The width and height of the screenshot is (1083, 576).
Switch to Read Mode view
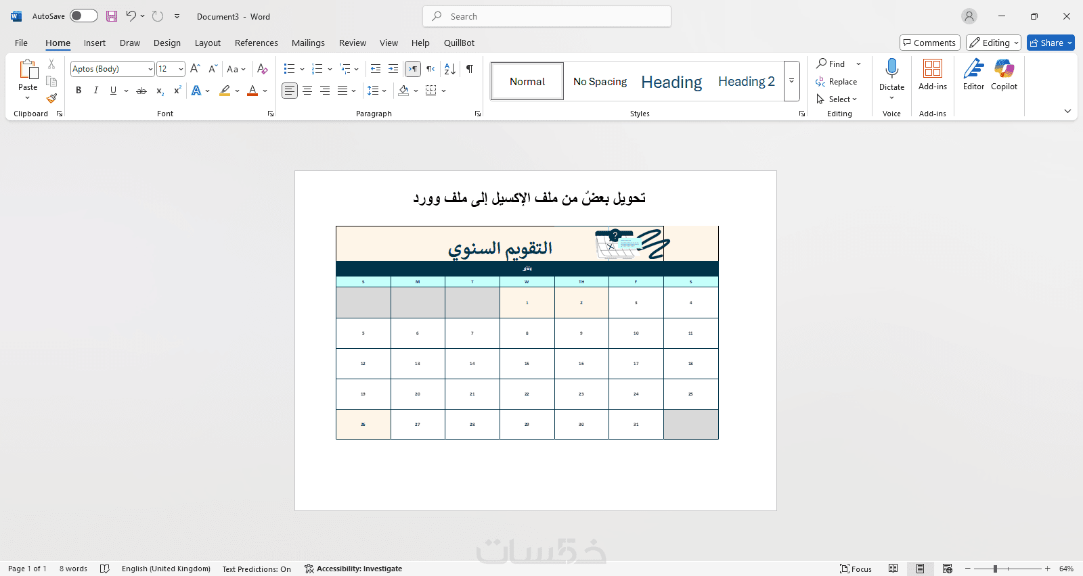[x=893, y=569]
